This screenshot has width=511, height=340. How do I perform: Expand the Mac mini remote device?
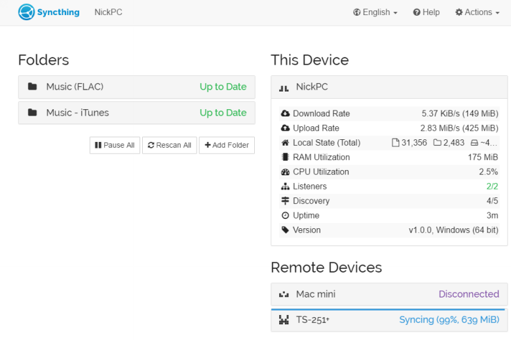pyautogui.click(x=389, y=294)
